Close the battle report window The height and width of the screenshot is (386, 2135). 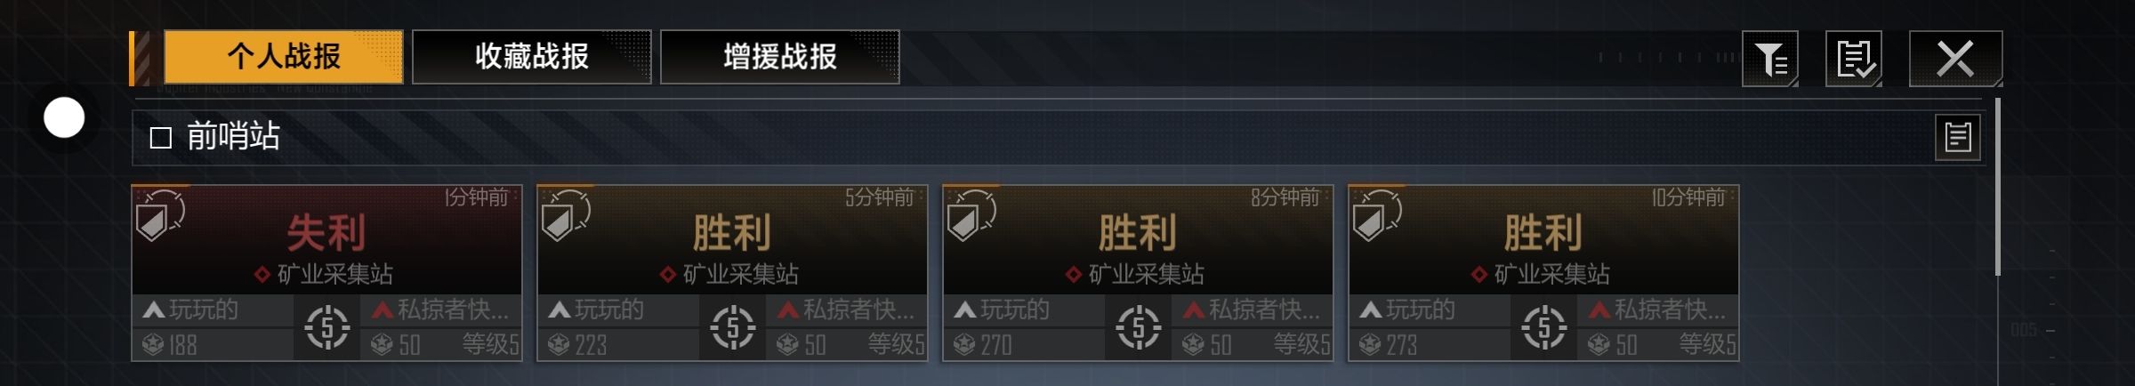click(x=1955, y=59)
